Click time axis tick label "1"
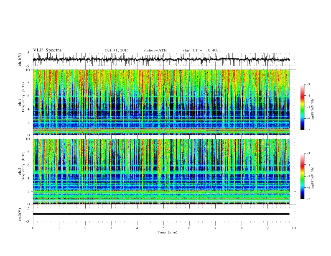The height and width of the screenshot is (256, 331). [59, 228]
